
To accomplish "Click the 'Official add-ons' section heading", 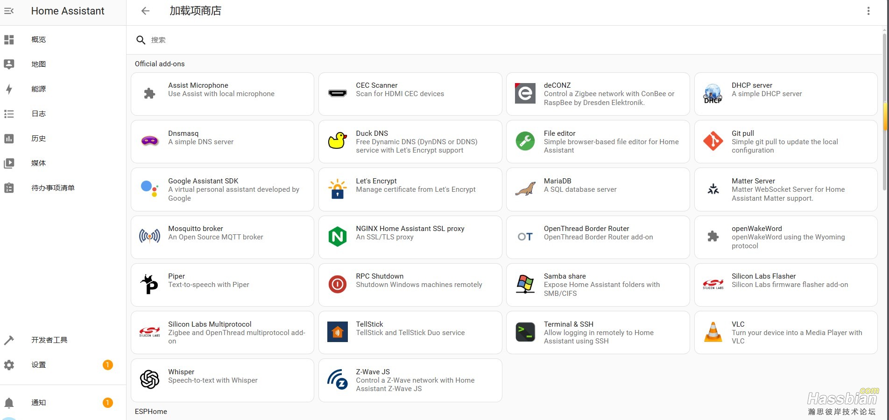I will [160, 64].
